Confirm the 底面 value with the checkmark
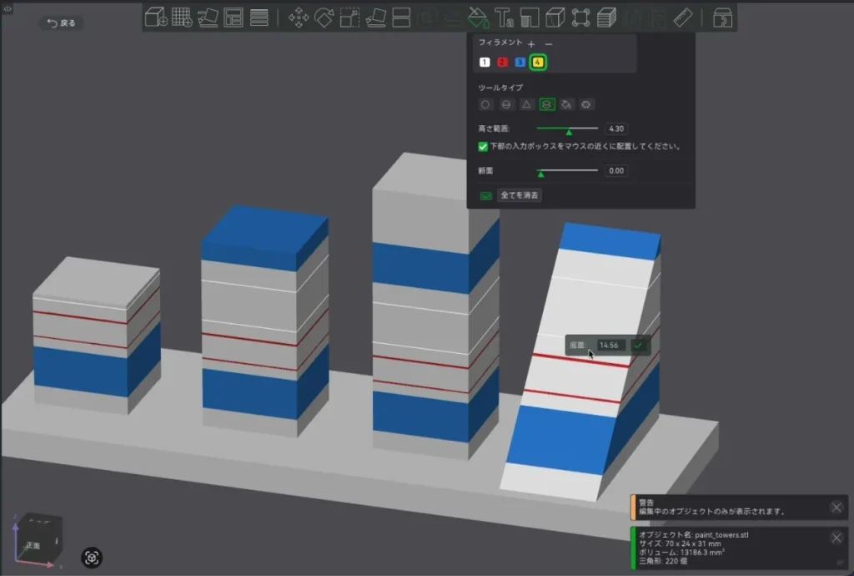 click(x=638, y=346)
